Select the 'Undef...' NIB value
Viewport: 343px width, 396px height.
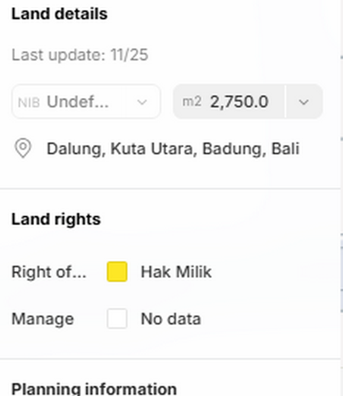[x=78, y=102]
